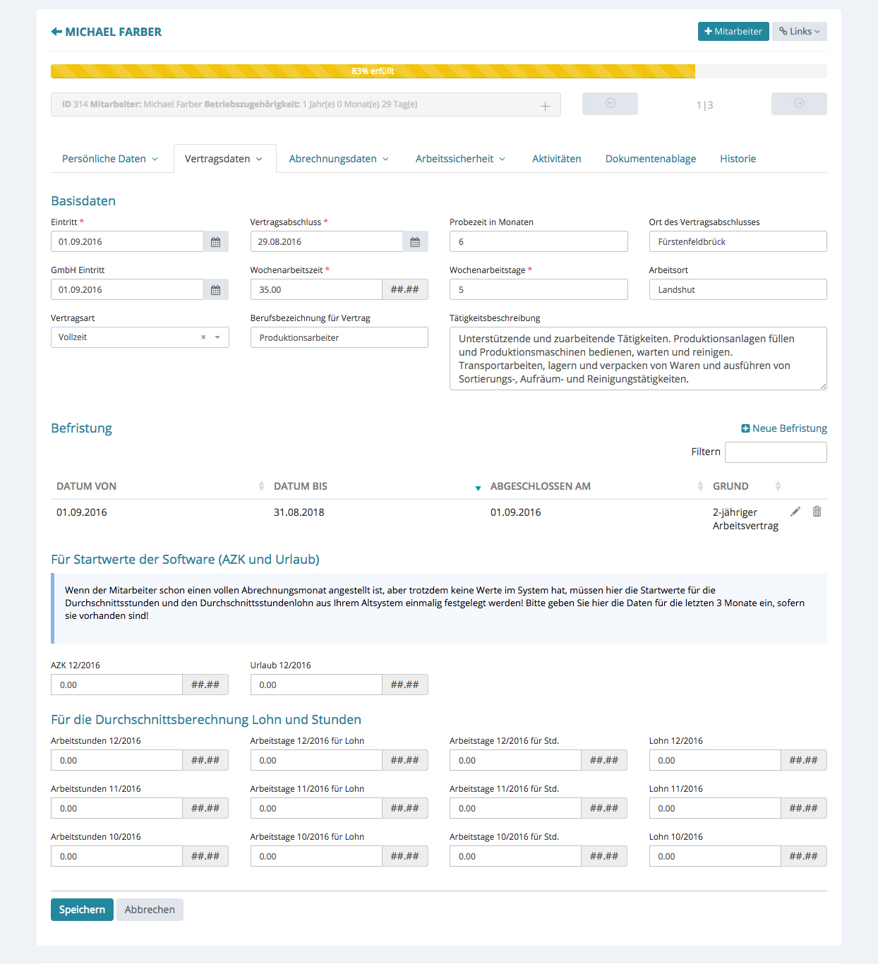The width and height of the screenshot is (878, 964).
Task: Expand the Links dropdown menu
Action: click(x=799, y=32)
